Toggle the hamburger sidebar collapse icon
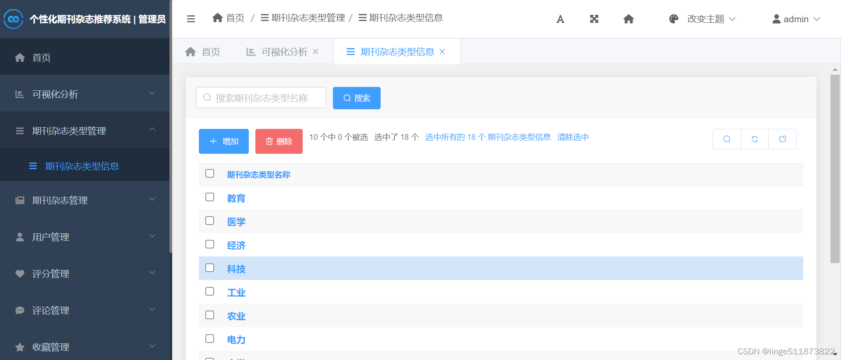Viewport: 841px width, 360px height. click(191, 19)
